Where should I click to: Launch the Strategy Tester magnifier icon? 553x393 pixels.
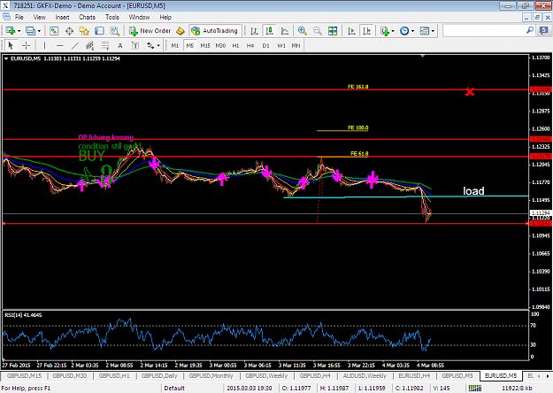pyautogui.click(x=115, y=31)
